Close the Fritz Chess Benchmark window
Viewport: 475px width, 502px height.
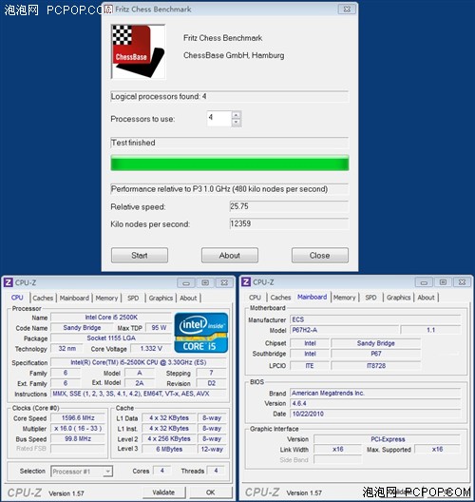click(x=347, y=10)
